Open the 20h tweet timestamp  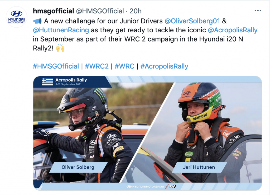tap(136, 11)
